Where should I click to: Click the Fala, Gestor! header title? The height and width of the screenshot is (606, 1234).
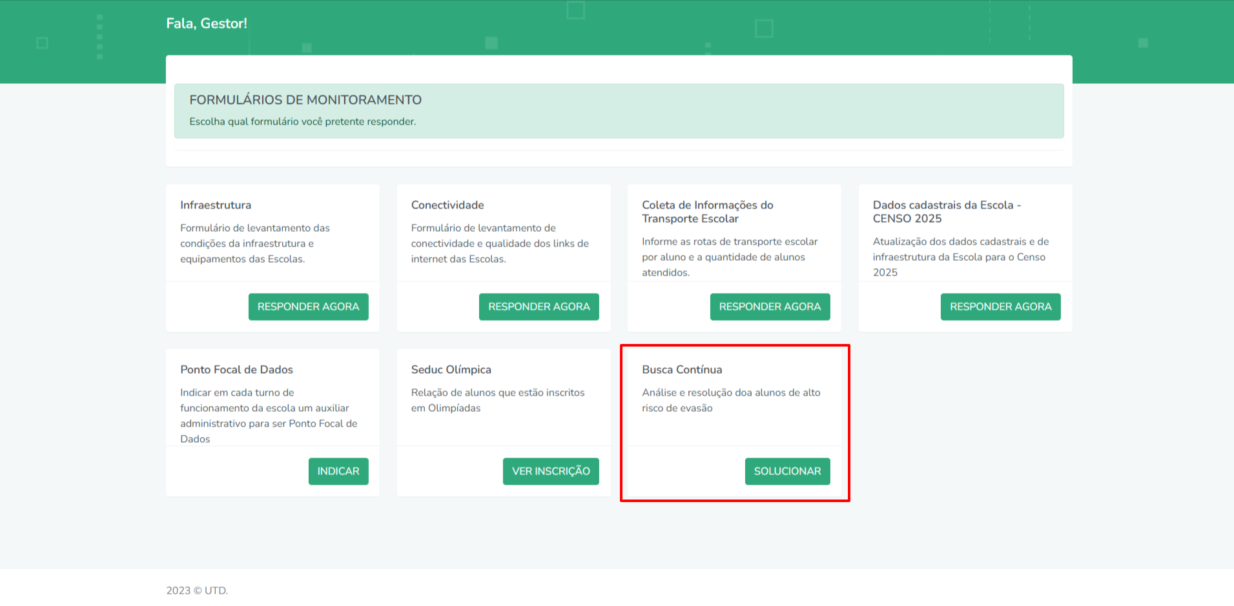207,23
